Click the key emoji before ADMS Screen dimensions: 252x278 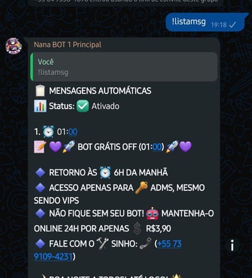(141, 187)
